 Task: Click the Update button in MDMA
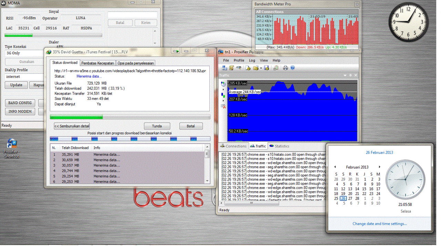tap(16, 85)
